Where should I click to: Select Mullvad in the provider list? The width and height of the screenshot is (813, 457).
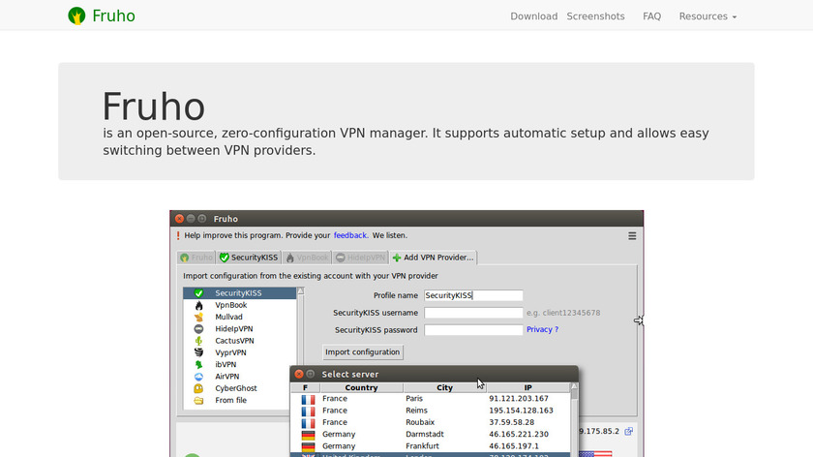(240, 317)
